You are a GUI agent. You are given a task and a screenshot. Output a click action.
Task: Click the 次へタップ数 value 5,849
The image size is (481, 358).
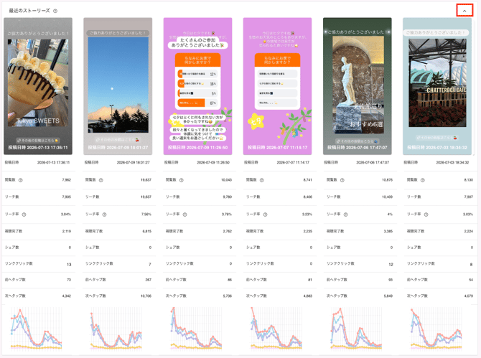[388, 296]
